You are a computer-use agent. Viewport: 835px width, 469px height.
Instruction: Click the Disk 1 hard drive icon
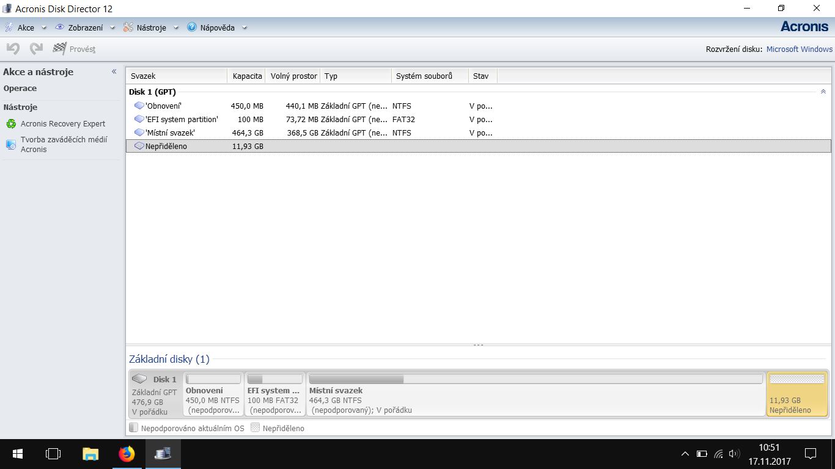[x=139, y=379]
